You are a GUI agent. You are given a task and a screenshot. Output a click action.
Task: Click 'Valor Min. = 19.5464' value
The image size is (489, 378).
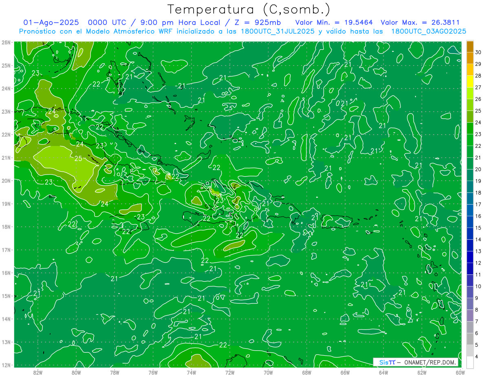tap(334, 22)
